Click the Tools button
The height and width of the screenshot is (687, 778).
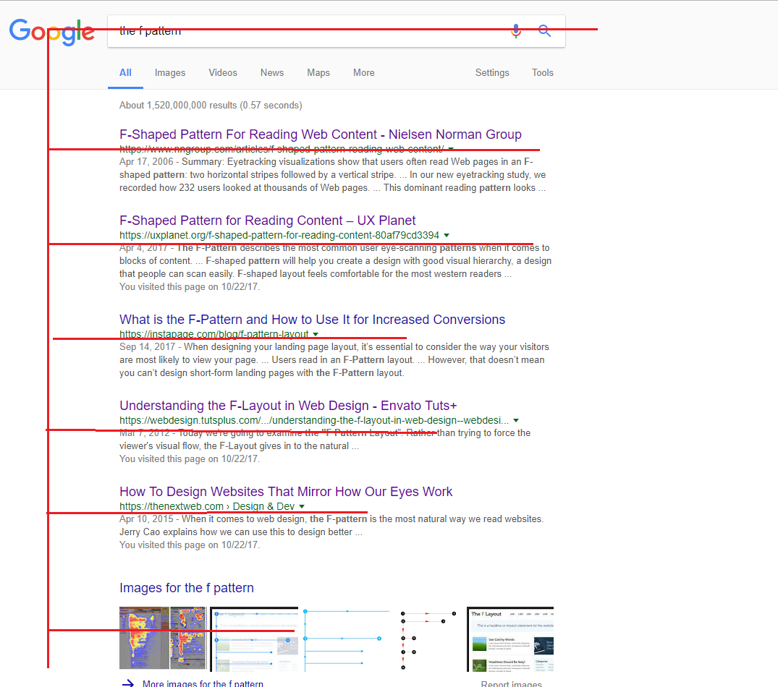pyautogui.click(x=542, y=73)
